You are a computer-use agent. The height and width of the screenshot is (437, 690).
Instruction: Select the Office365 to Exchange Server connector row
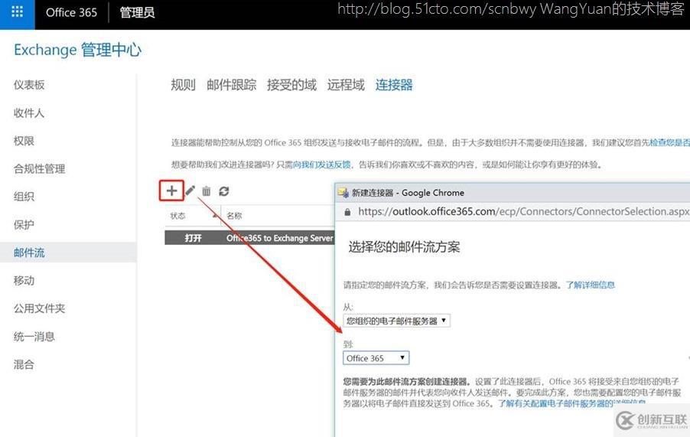click(x=249, y=238)
